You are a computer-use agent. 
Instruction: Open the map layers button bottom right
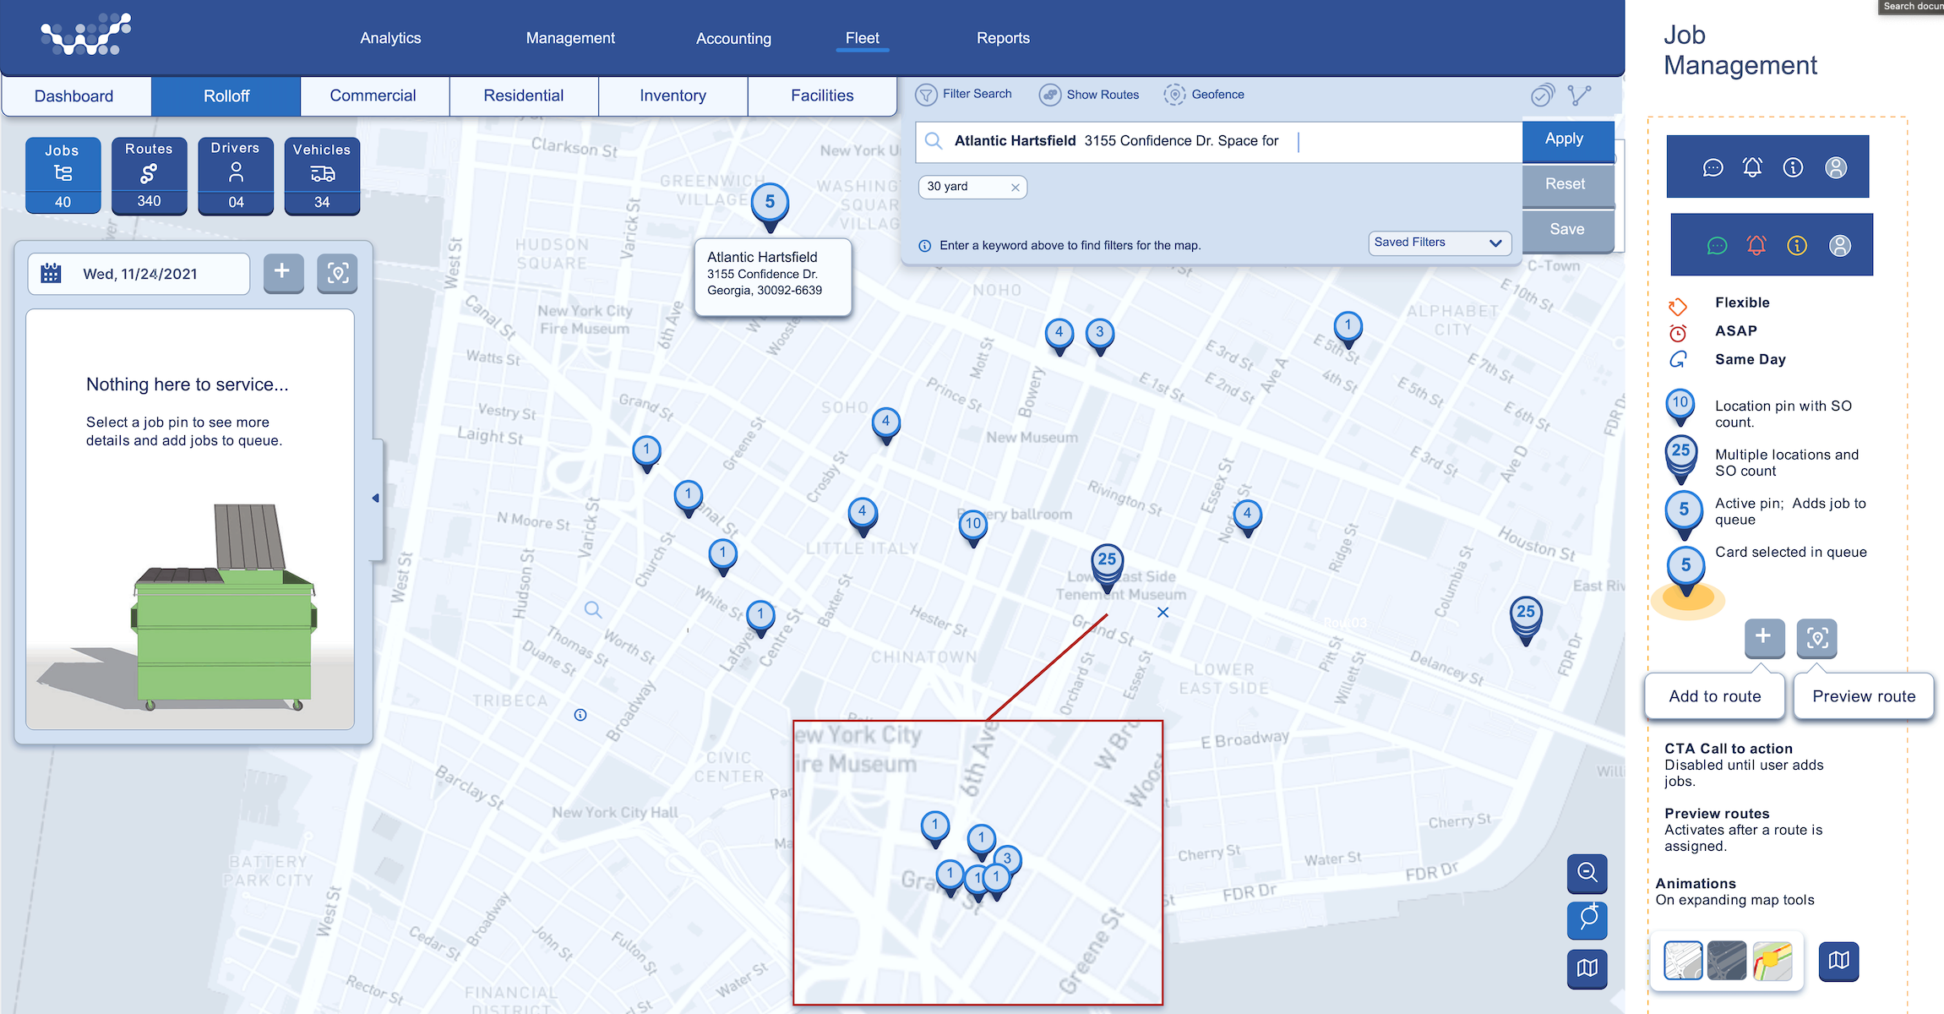tap(1587, 968)
